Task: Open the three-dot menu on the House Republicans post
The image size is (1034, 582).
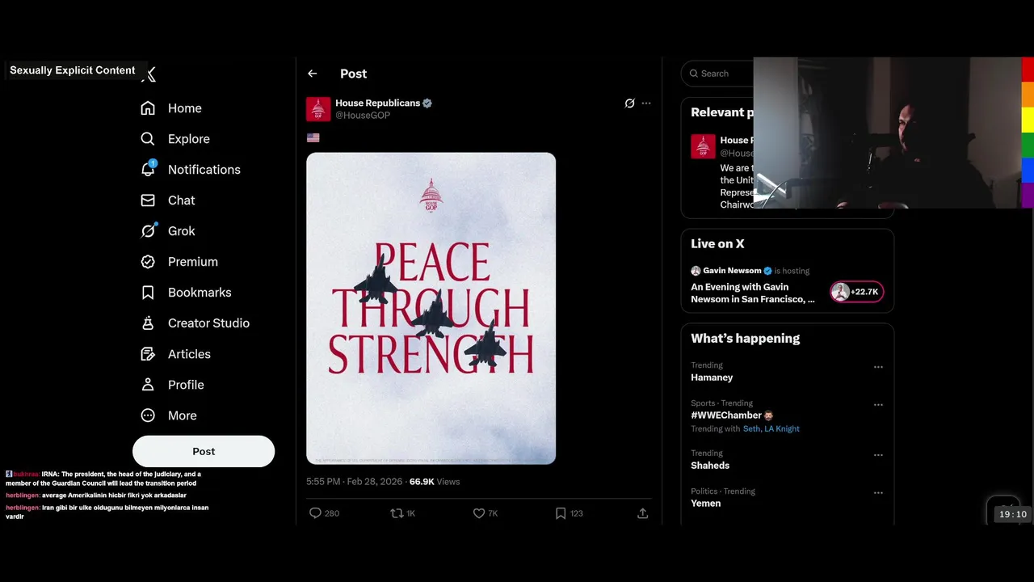Action: point(646,103)
